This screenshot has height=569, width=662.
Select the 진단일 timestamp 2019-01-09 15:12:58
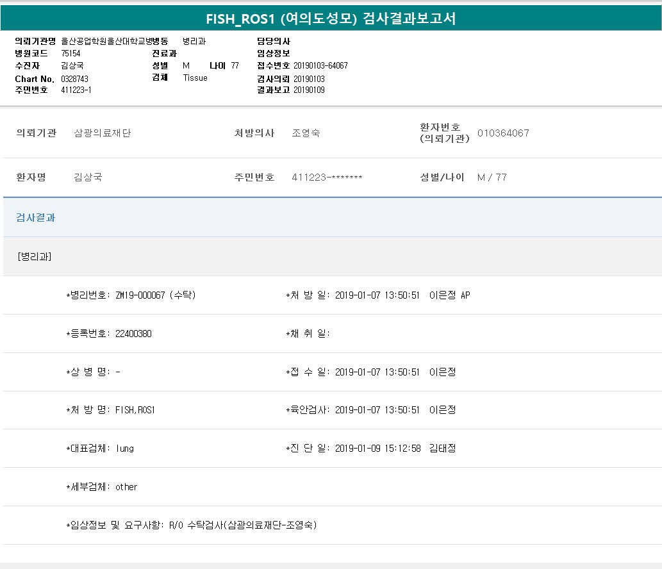click(x=377, y=449)
